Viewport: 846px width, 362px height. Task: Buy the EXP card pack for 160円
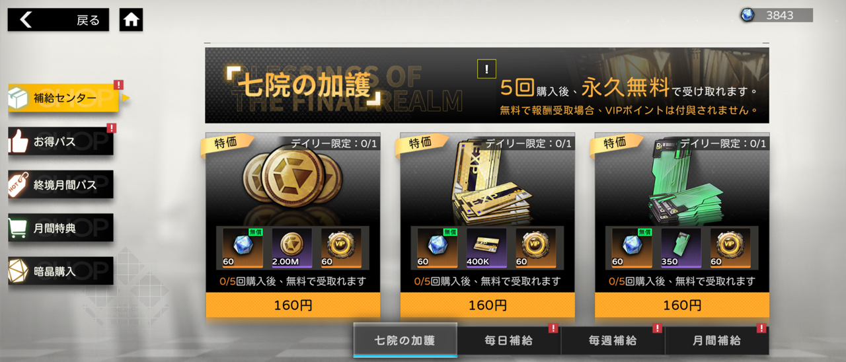[x=488, y=305]
